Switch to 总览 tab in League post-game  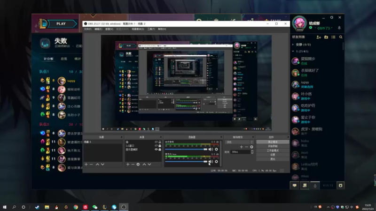point(64,59)
